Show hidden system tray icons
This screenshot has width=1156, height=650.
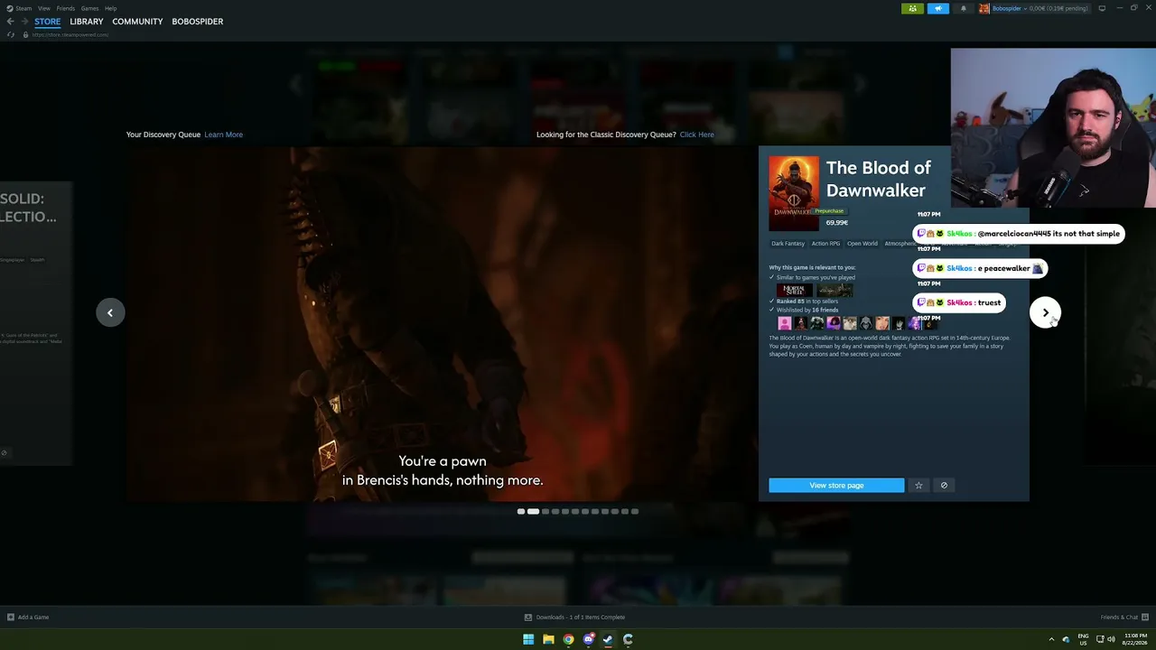coord(1051,639)
